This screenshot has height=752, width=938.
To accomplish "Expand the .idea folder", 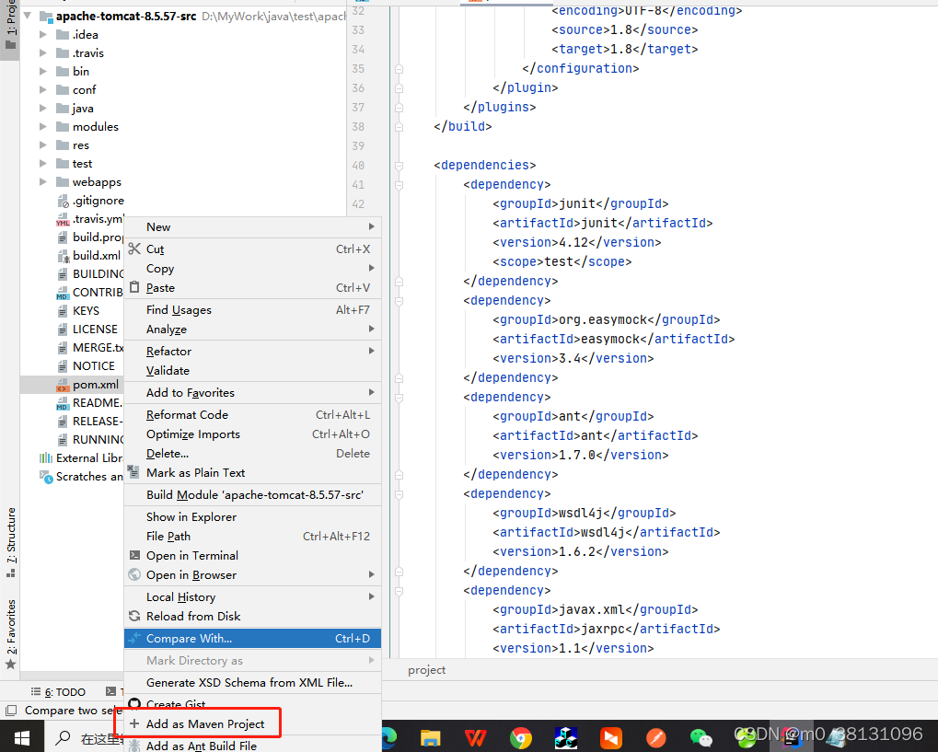I will point(43,35).
